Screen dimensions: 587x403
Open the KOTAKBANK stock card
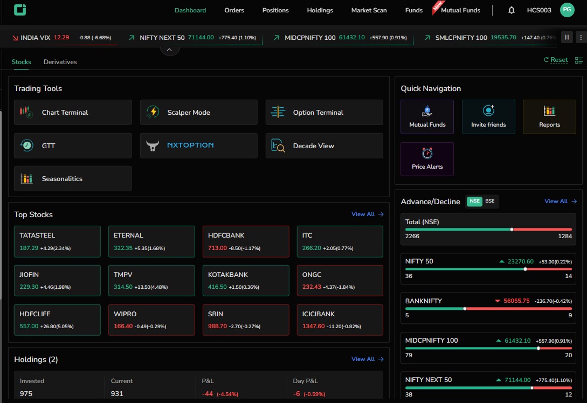coord(246,281)
